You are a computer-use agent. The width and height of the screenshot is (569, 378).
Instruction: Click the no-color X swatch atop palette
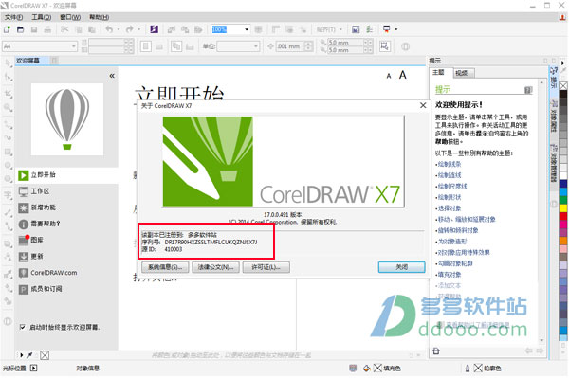(x=563, y=86)
